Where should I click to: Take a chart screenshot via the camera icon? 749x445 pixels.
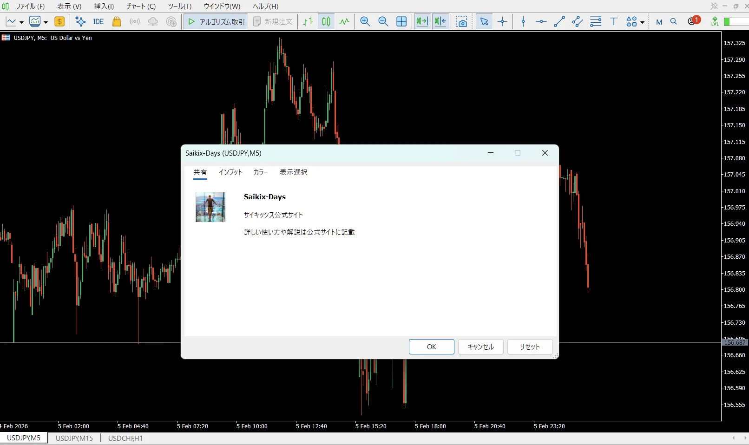tap(461, 21)
